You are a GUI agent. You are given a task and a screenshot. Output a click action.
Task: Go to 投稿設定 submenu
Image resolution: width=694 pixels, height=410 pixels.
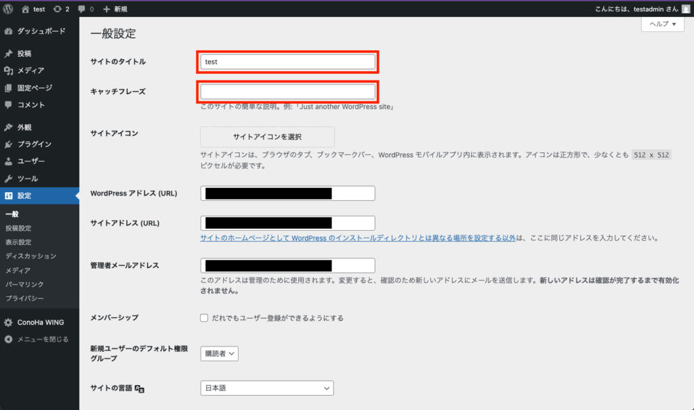click(x=18, y=228)
